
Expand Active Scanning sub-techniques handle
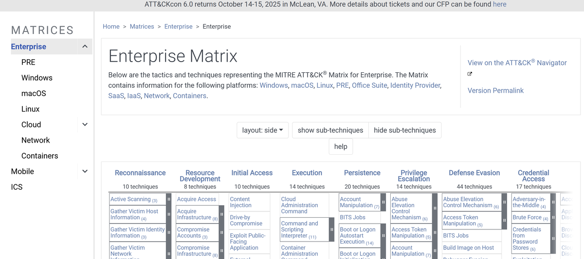click(169, 199)
